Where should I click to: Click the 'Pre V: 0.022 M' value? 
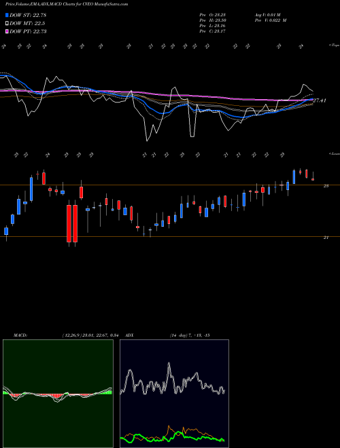tap(270, 20)
